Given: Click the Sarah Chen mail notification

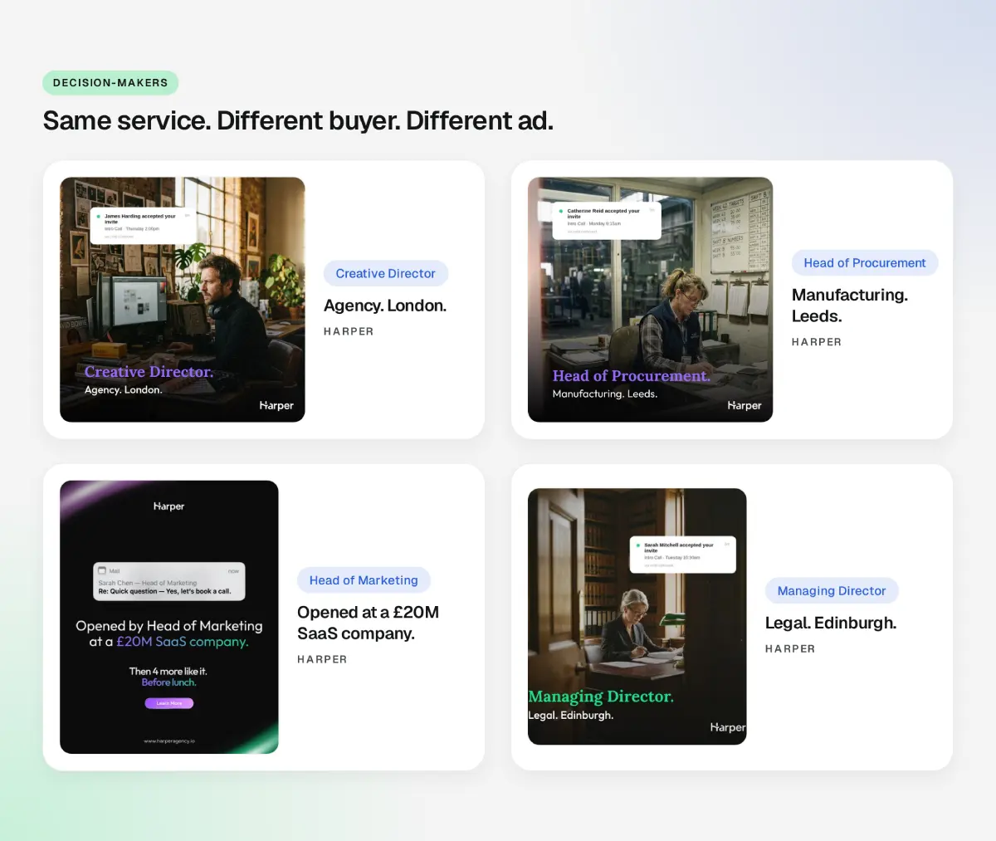Looking at the screenshot, I should coord(169,581).
